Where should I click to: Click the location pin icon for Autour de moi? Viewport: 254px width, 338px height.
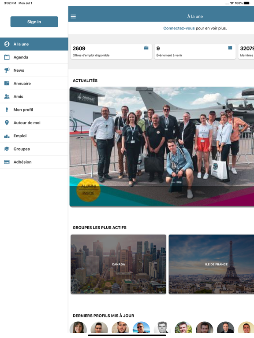(7, 123)
